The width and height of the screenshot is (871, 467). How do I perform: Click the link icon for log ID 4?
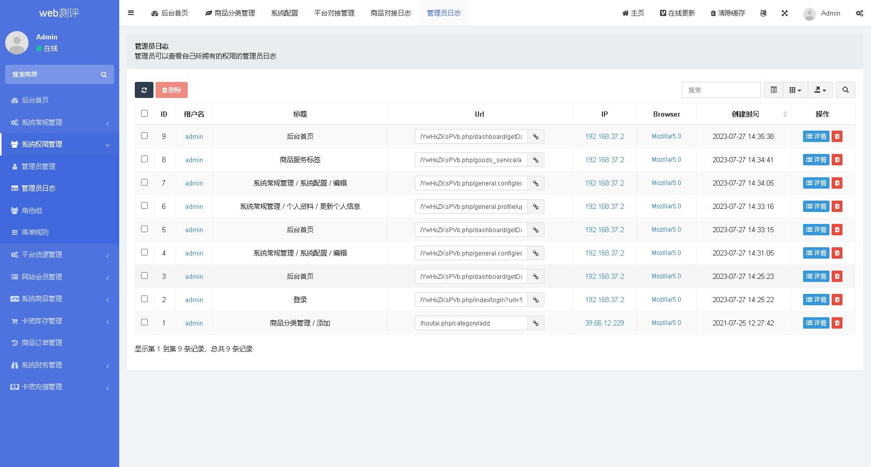tap(536, 253)
